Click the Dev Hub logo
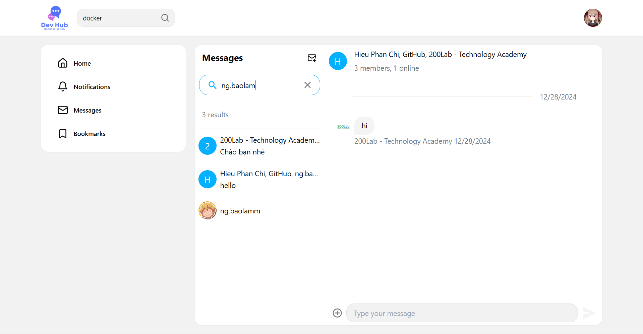This screenshot has height=334, width=643. [x=54, y=18]
